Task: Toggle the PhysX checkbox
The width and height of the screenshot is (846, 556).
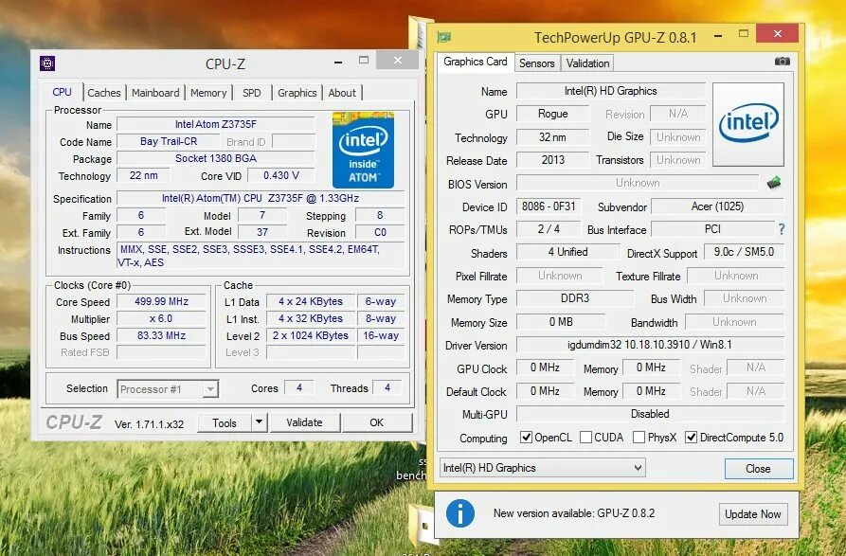Action: [x=639, y=438]
